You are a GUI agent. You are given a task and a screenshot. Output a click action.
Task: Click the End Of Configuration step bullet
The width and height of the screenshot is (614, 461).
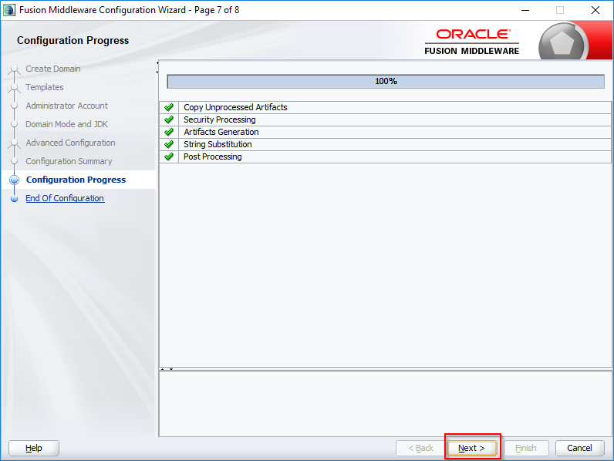[14, 198]
